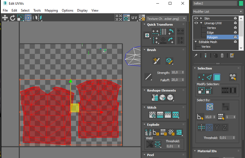Open the Mapping menu
The image size is (245, 158).
point(51,10)
